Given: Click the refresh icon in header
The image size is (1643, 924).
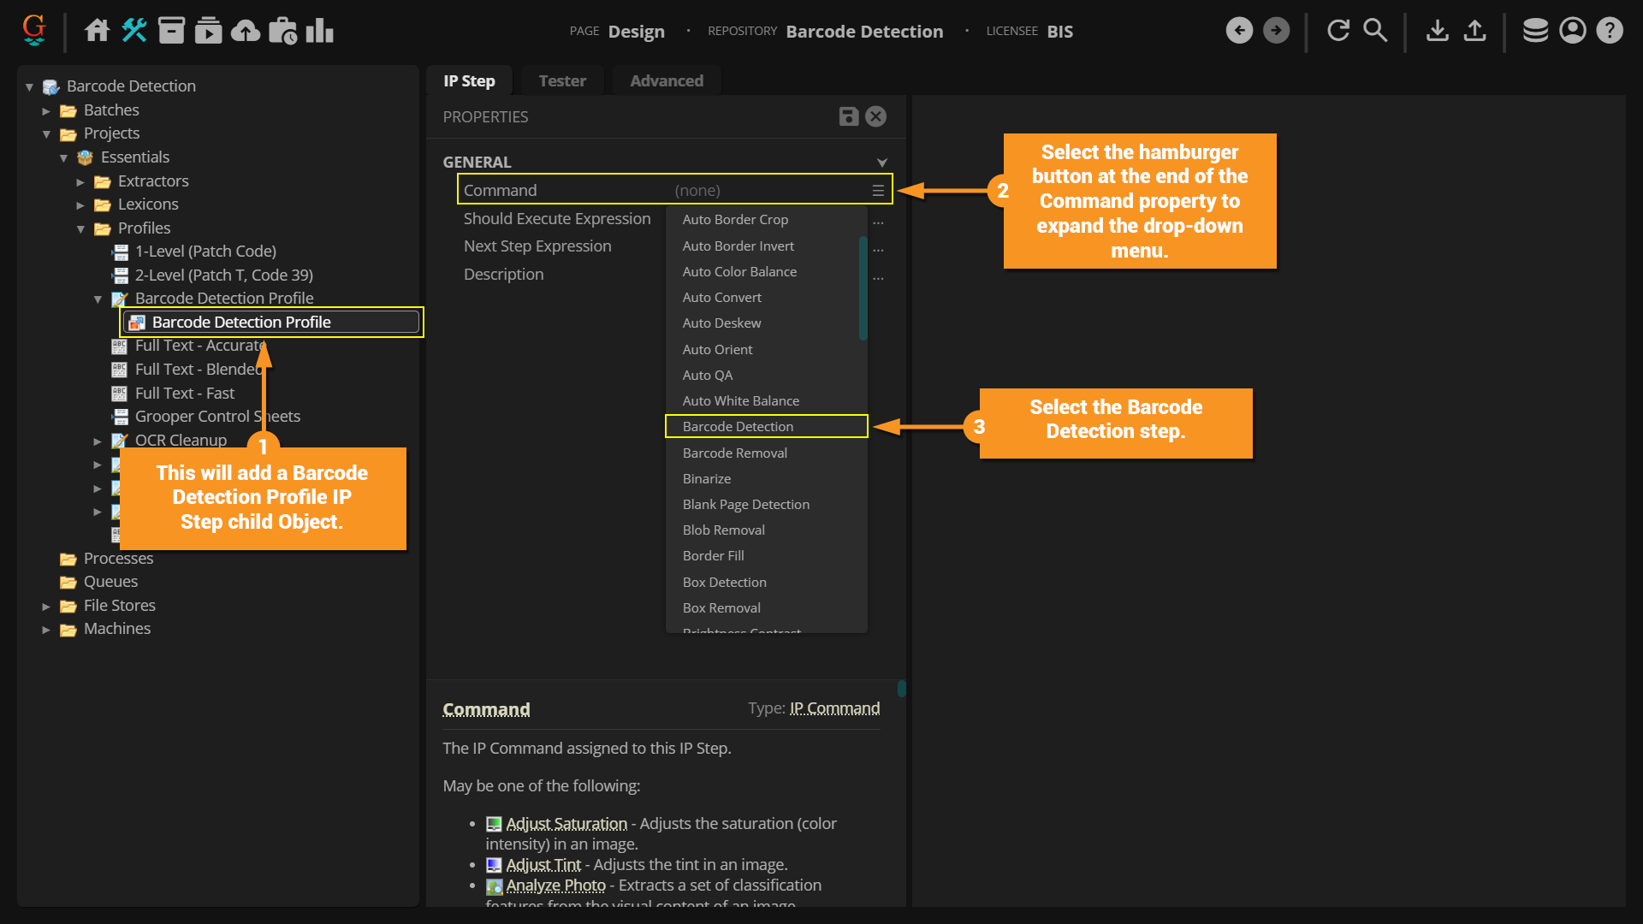Looking at the screenshot, I should click(1338, 31).
